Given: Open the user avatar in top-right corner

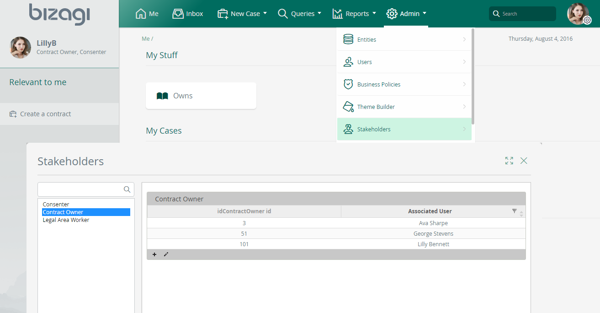Looking at the screenshot, I should [578, 13].
